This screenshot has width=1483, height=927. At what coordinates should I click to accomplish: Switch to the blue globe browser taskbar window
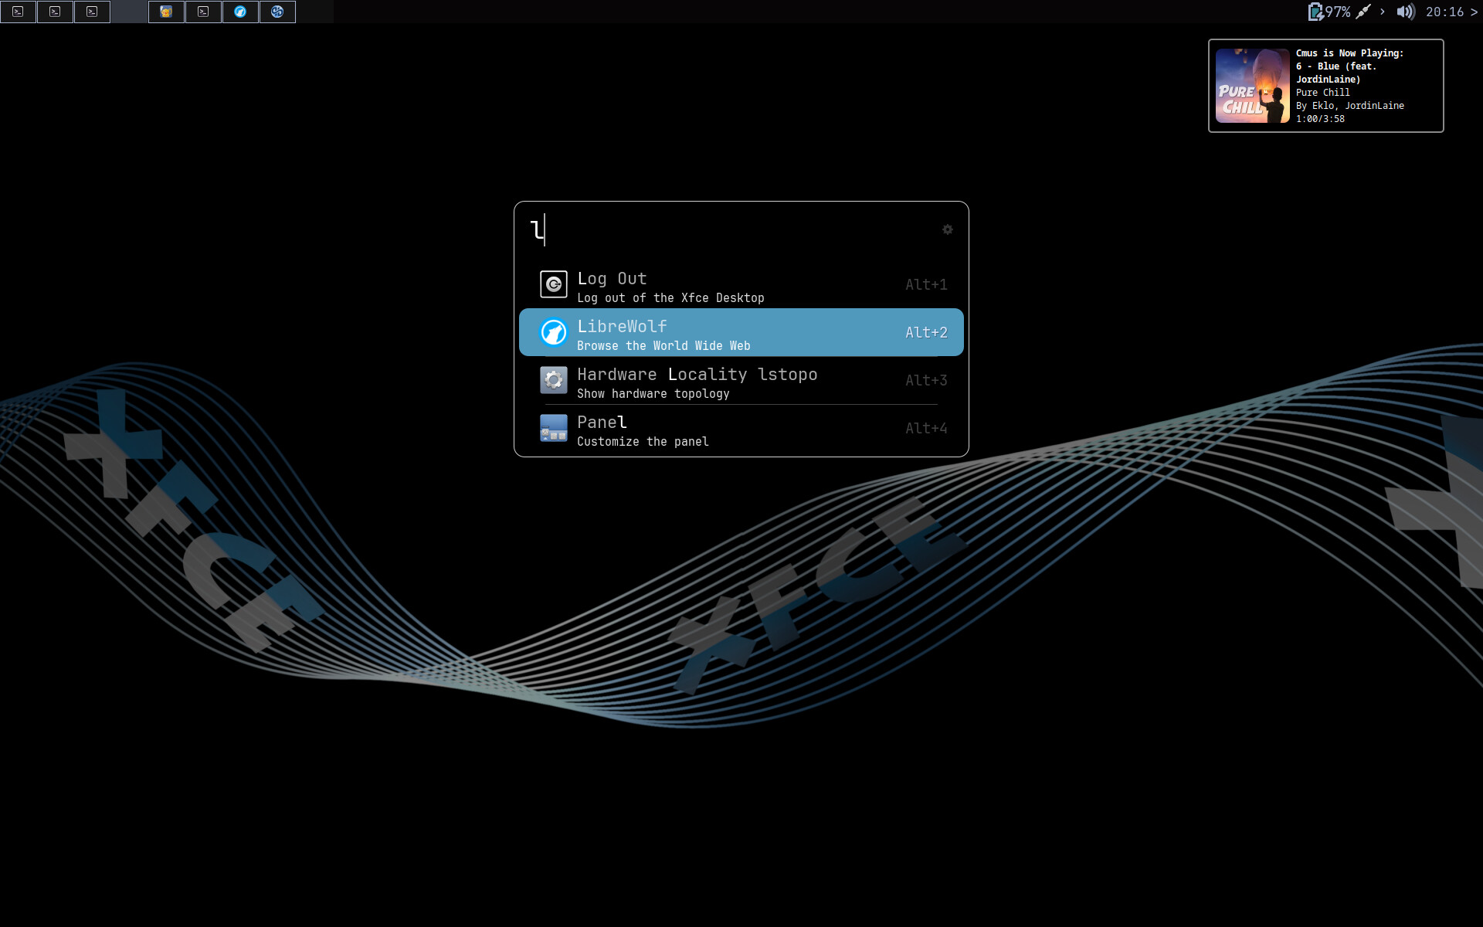tap(277, 12)
